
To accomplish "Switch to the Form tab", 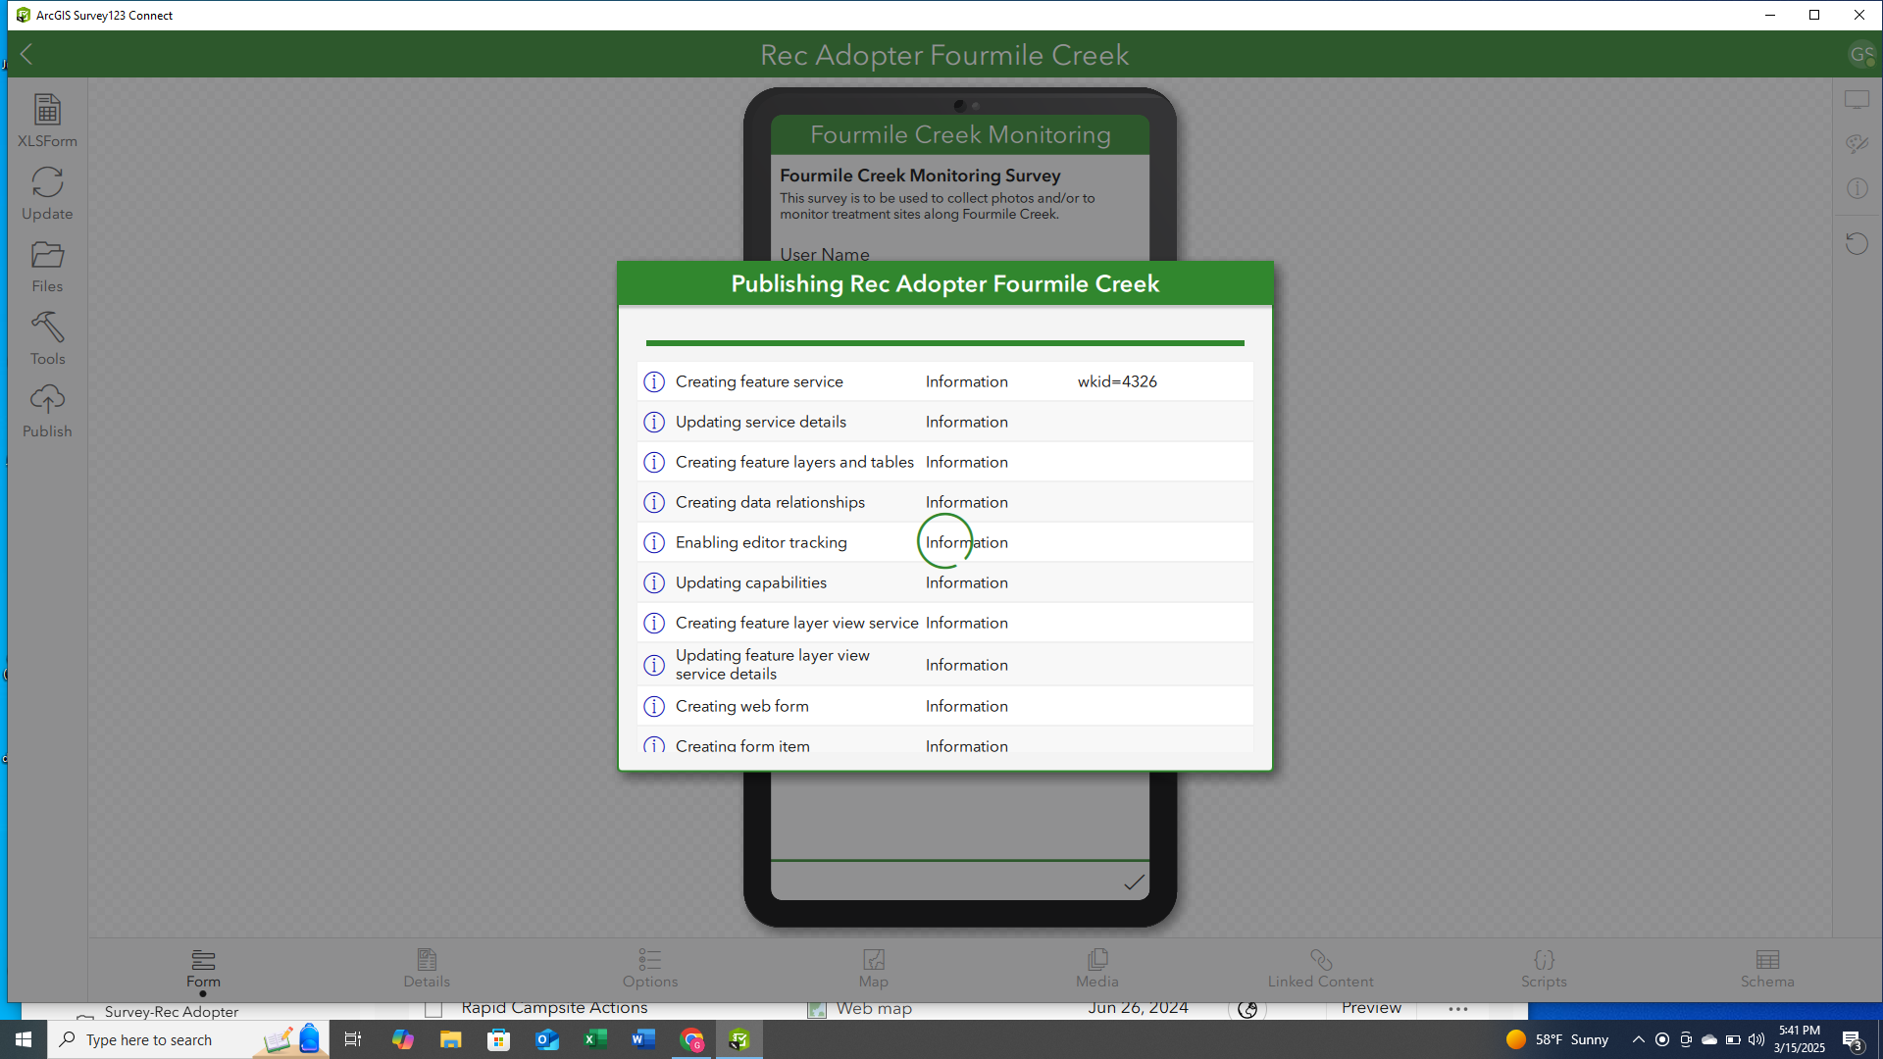I will 203,969.
